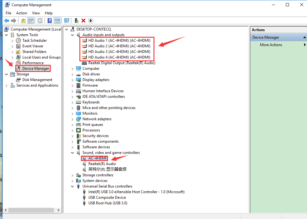Image resolution: width=307 pixels, height=219 pixels.
Task: Select HD Audio 2 (AC-4HDMI) device
Action: click(119, 46)
